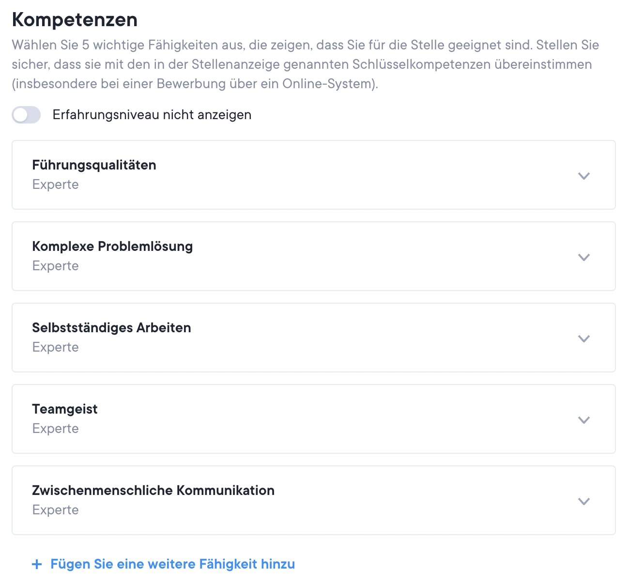The height and width of the screenshot is (586, 644).
Task: Expand the Selbstständiges Arbeiten chevron arrow
Action: click(x=584, y=339)
